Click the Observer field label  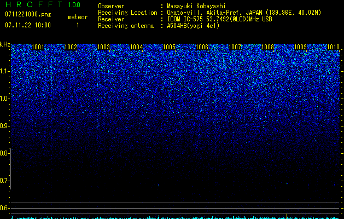[x=111, y=6]
